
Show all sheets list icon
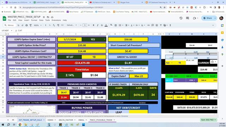click(x=13, y=120)
